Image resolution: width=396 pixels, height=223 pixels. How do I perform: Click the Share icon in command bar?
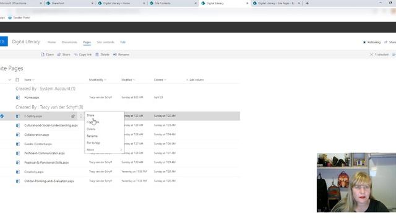[59, 55]
